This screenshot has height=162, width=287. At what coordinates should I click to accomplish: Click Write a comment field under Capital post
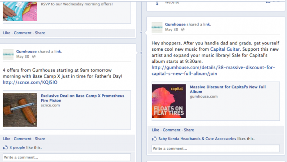coord(216,149)
